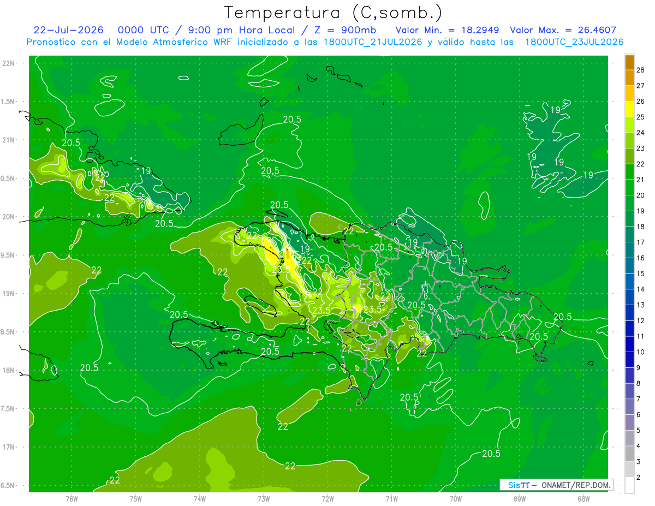Click the "21N" latitude axis label
The width and height of the screenshot is (655, 506).
tap(9, 140)
